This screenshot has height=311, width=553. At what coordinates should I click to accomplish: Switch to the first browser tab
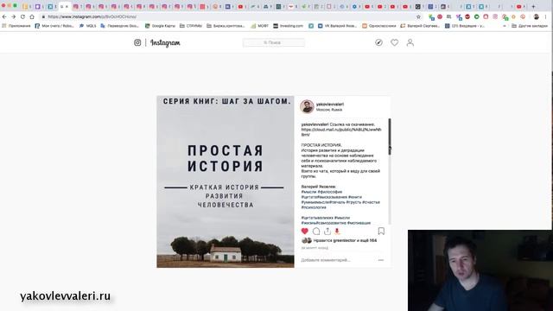pyautogui.click(x=26, y=6)
